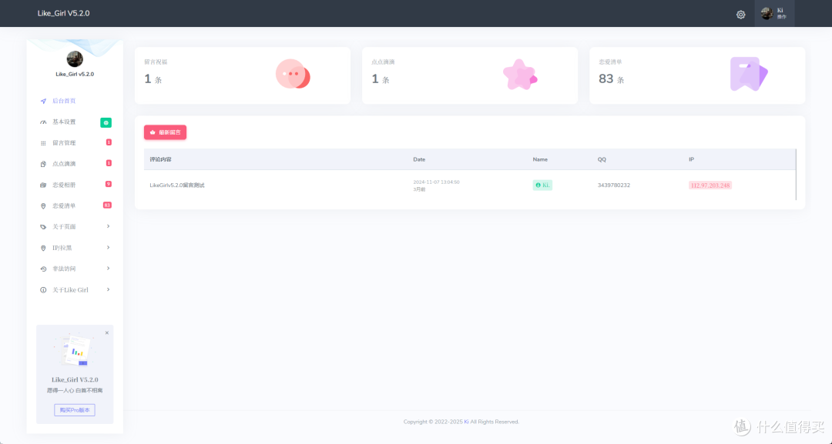Screen dimensions: 832x444
Task: Click the sidebar profile avatar picture
Action: (75, 58)
